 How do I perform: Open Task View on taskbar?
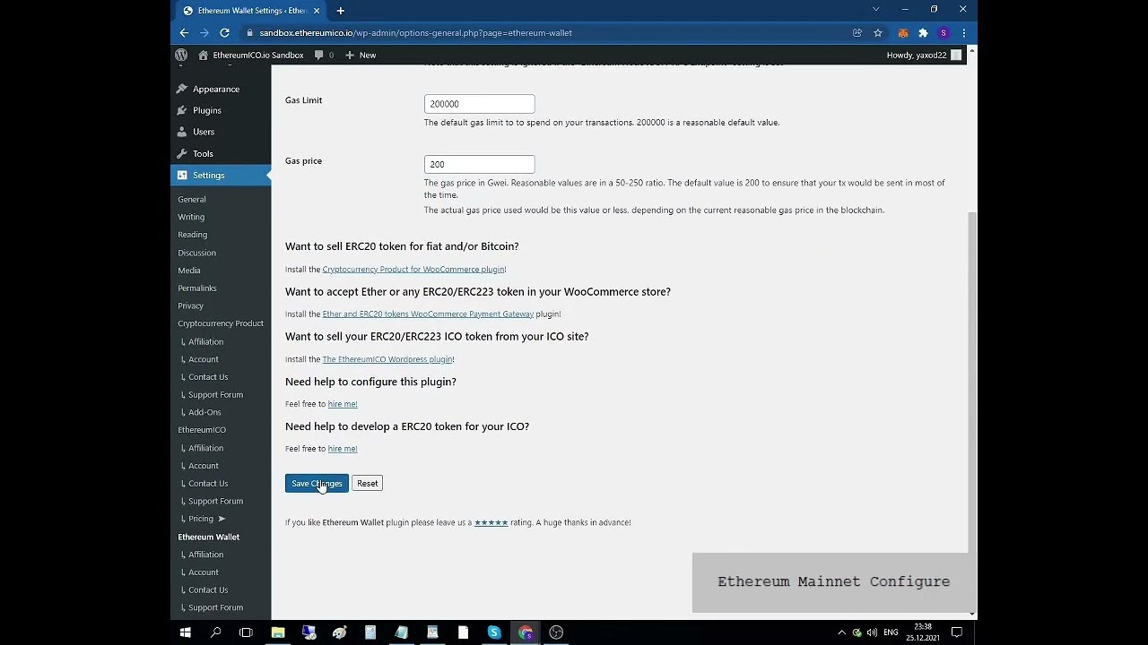pyautogui.click(x=247, y=632)
